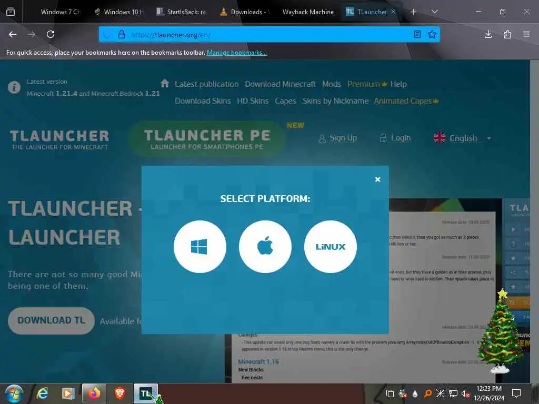Open Latest publication menu item
Image resolution: width=539 pixels, height=404 pixels.
[x=206, y=84]
